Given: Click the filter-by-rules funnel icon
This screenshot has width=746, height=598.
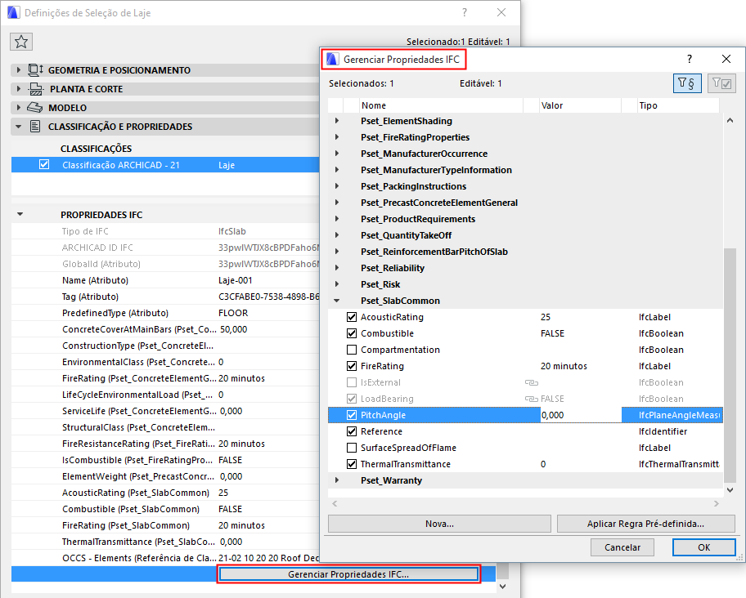Looking at the screenshot, I should point(688,83).
